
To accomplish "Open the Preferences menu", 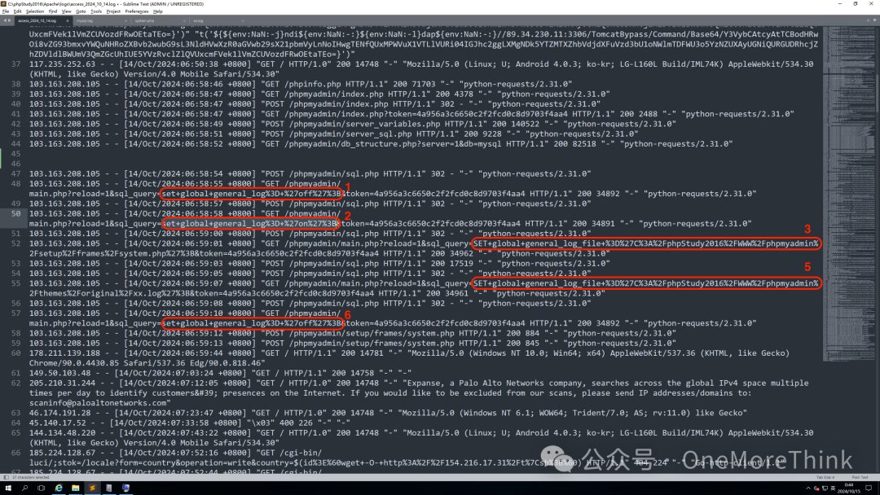I will tap(136, 11).
